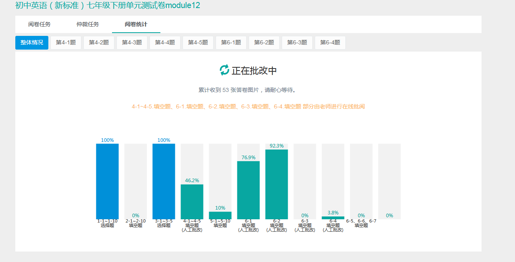The image size is (515, 262).
Task: Click the 第4-5题 button
Action: [x=198, y=43]
